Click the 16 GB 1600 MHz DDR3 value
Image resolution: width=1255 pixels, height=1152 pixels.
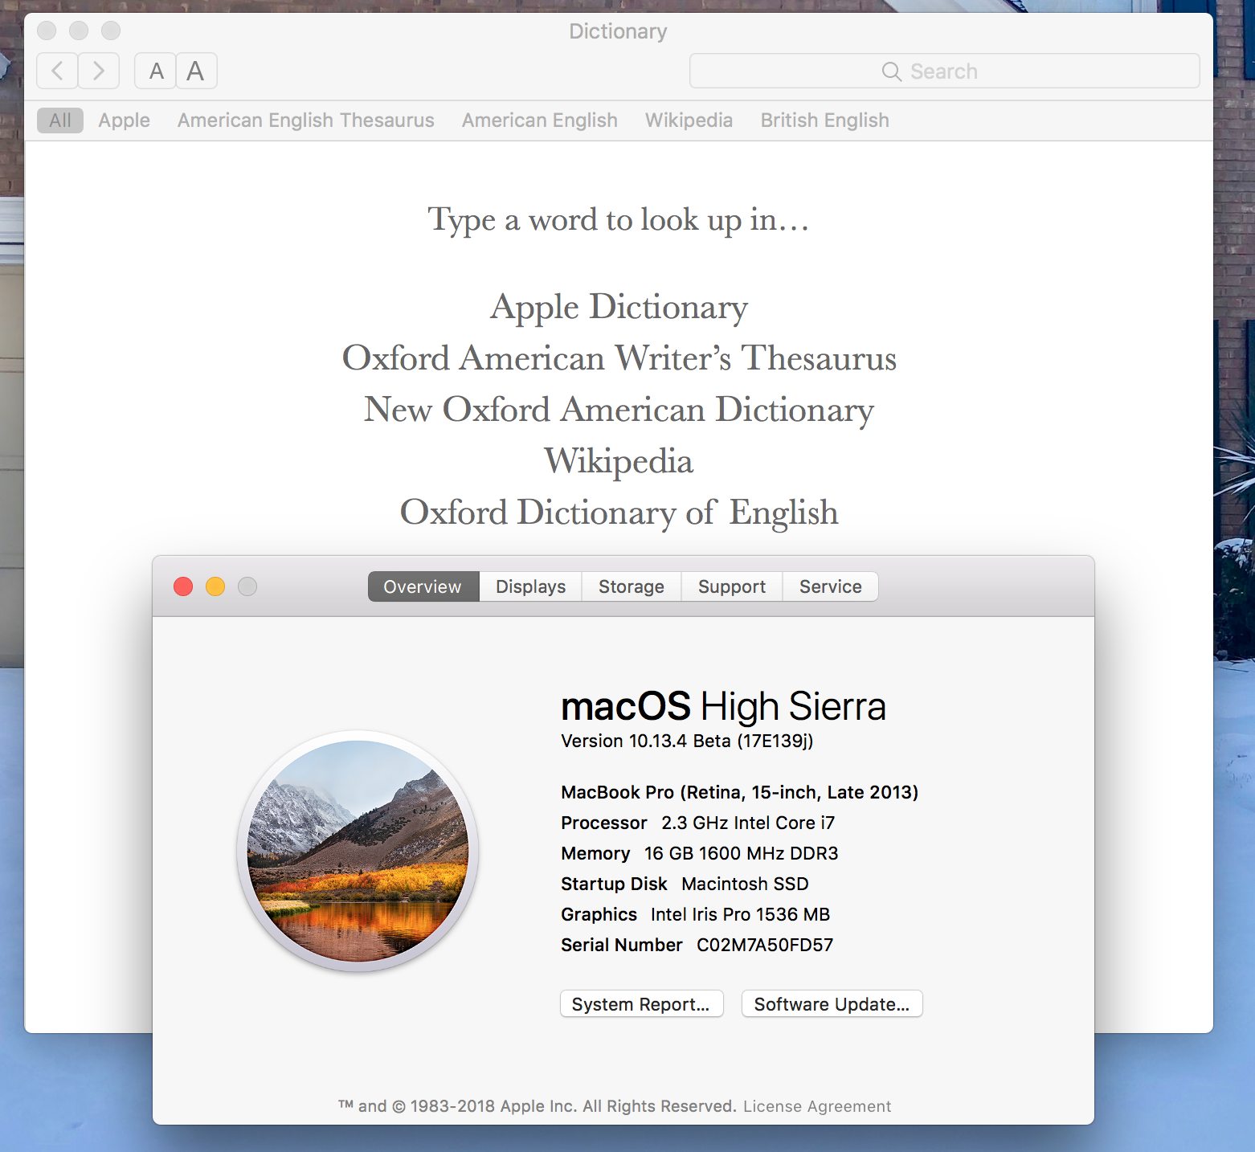[741, 853]
